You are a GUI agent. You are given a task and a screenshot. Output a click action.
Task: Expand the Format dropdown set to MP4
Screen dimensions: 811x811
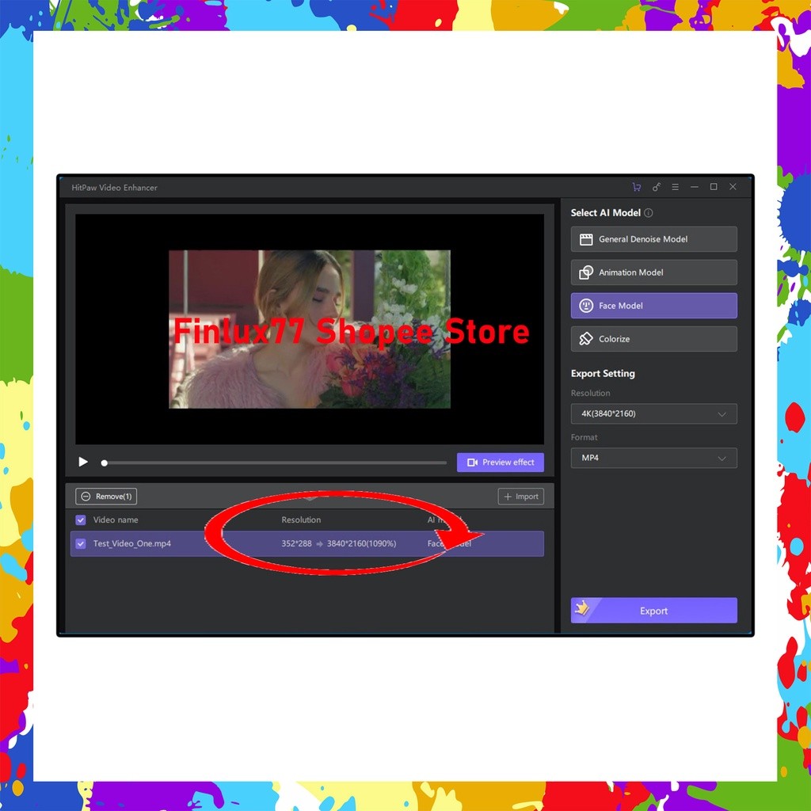(x=653, y=458)
